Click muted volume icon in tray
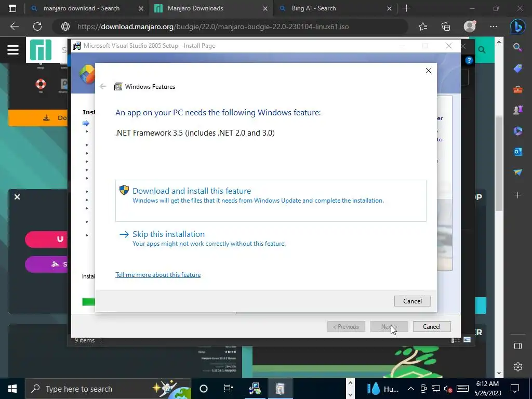 pos(448,389)
